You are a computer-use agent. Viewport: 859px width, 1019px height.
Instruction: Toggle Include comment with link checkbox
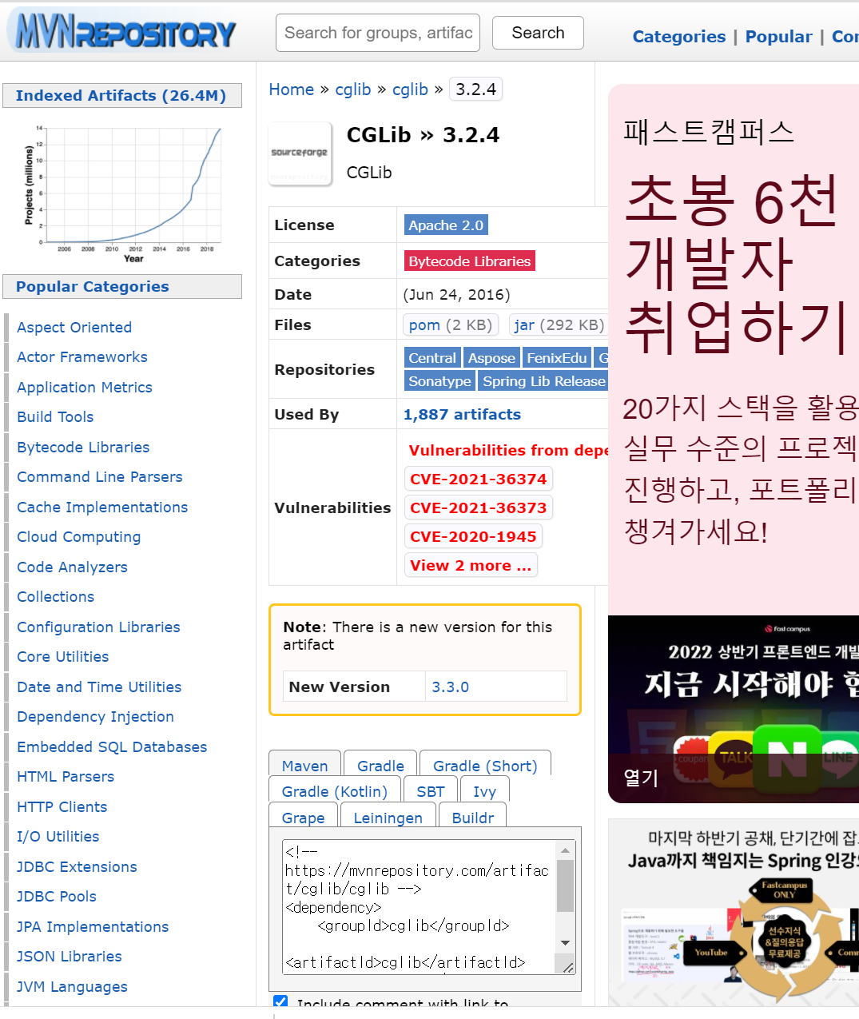pyautogui.click(x=280, y=1002)
